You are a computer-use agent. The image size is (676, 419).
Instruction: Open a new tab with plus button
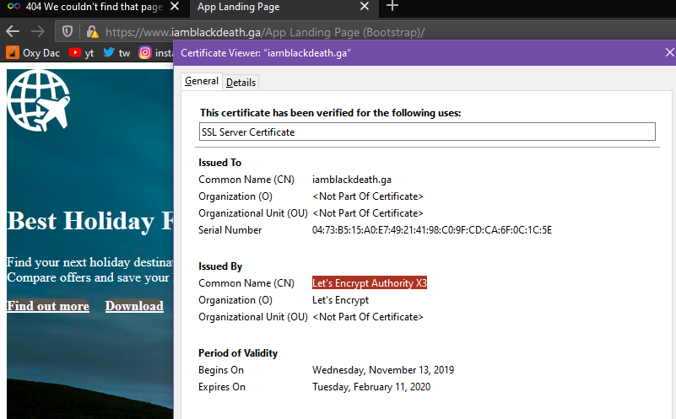(x=392, y=6)
